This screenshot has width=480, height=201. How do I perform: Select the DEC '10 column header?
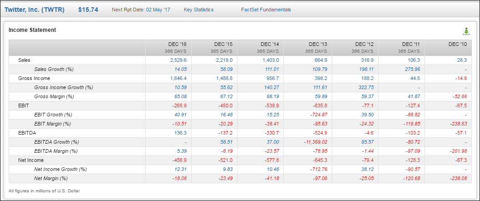(457, 44)
